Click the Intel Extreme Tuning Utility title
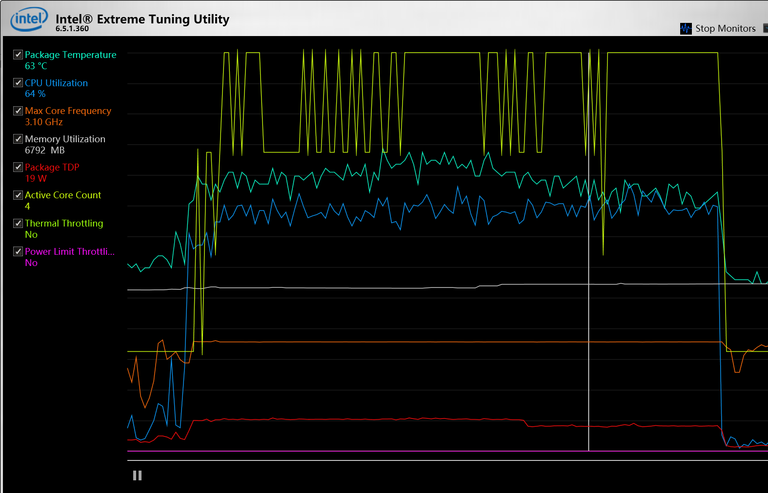 pyautogui.click(x=142, y=19)
